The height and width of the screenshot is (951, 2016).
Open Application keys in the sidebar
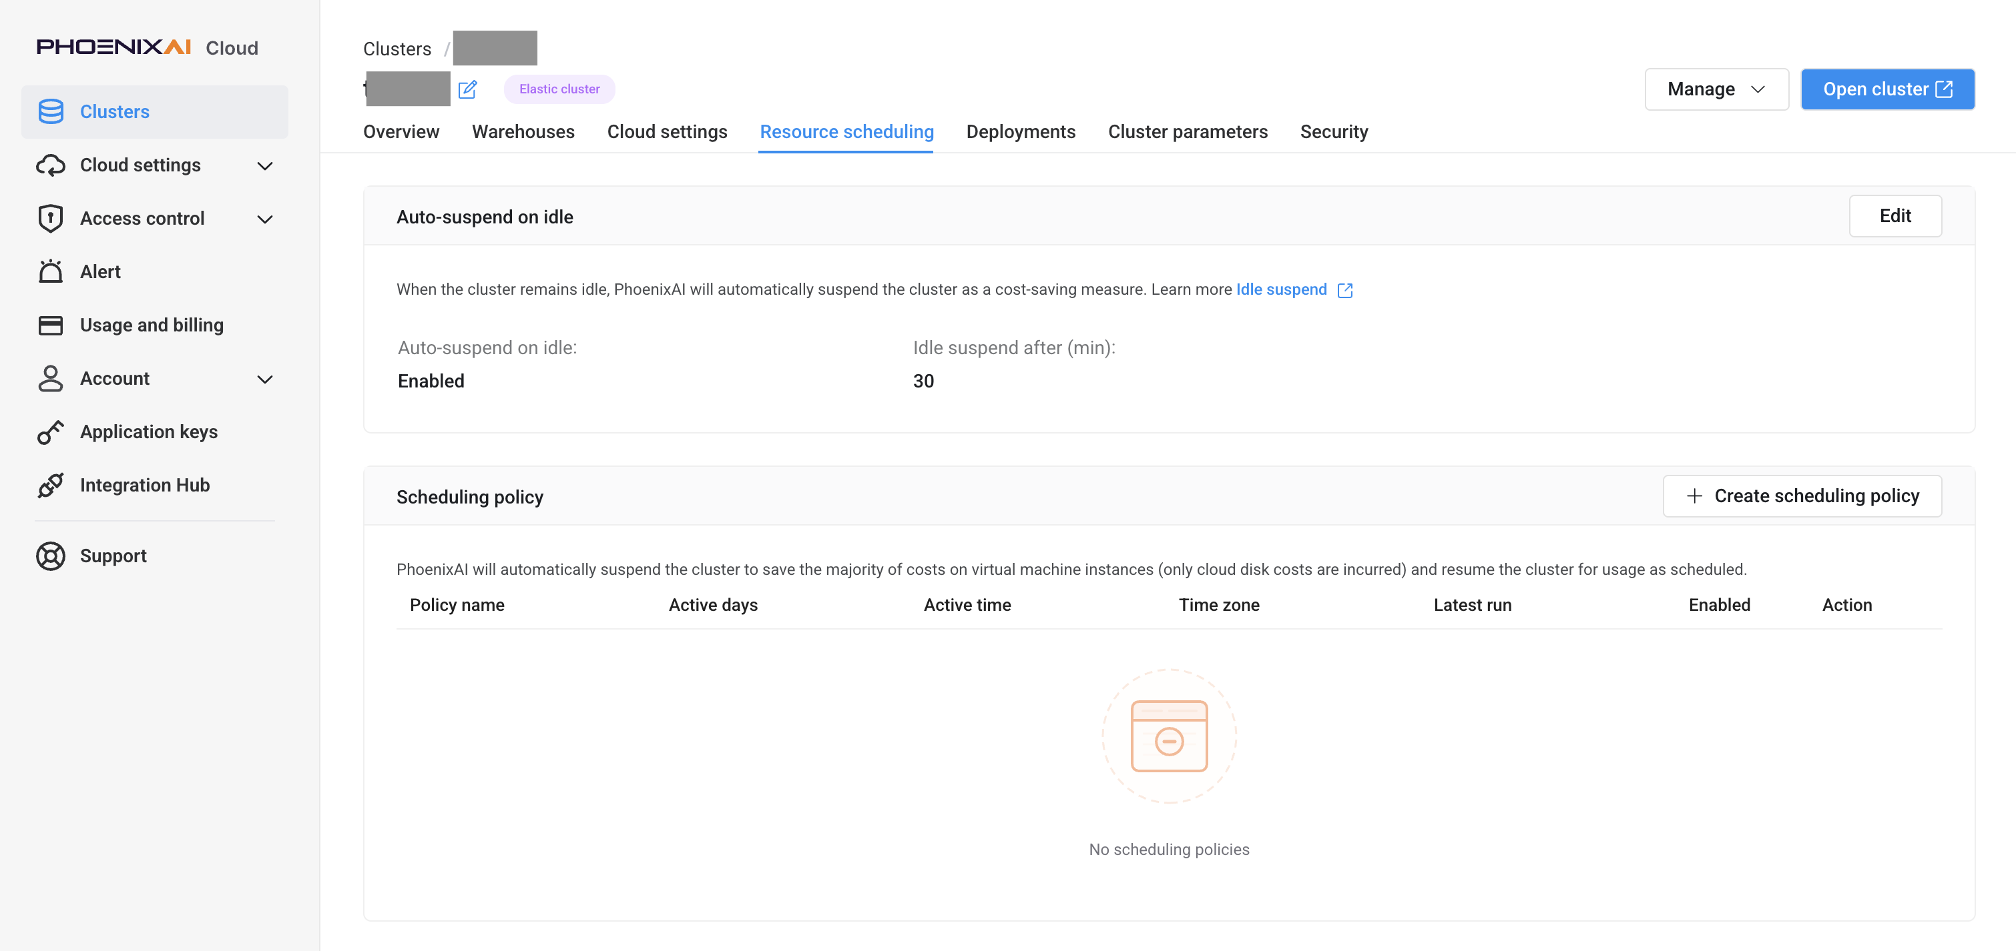click(x=155, y=431)
